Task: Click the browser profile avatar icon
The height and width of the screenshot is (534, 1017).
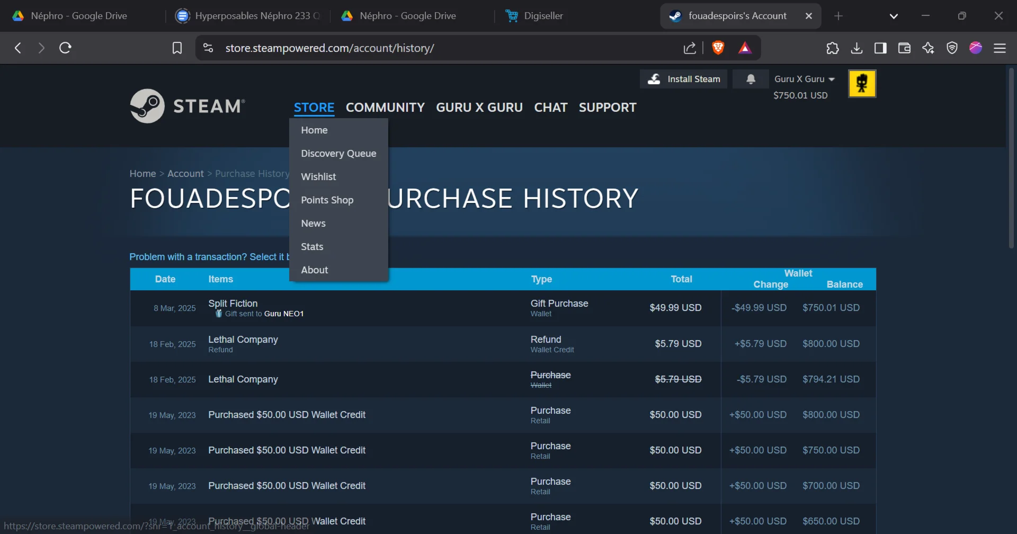Action: coord(976,48)
